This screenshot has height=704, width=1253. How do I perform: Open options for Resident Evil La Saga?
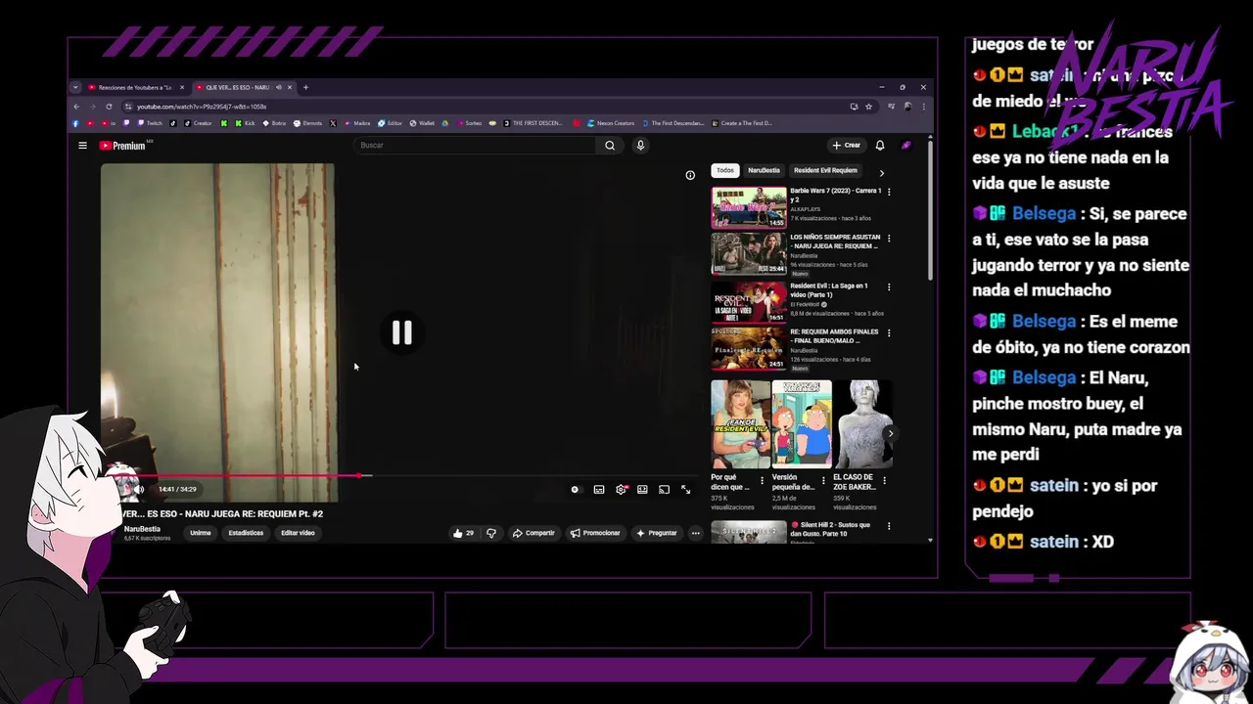(x=889, y=286)
